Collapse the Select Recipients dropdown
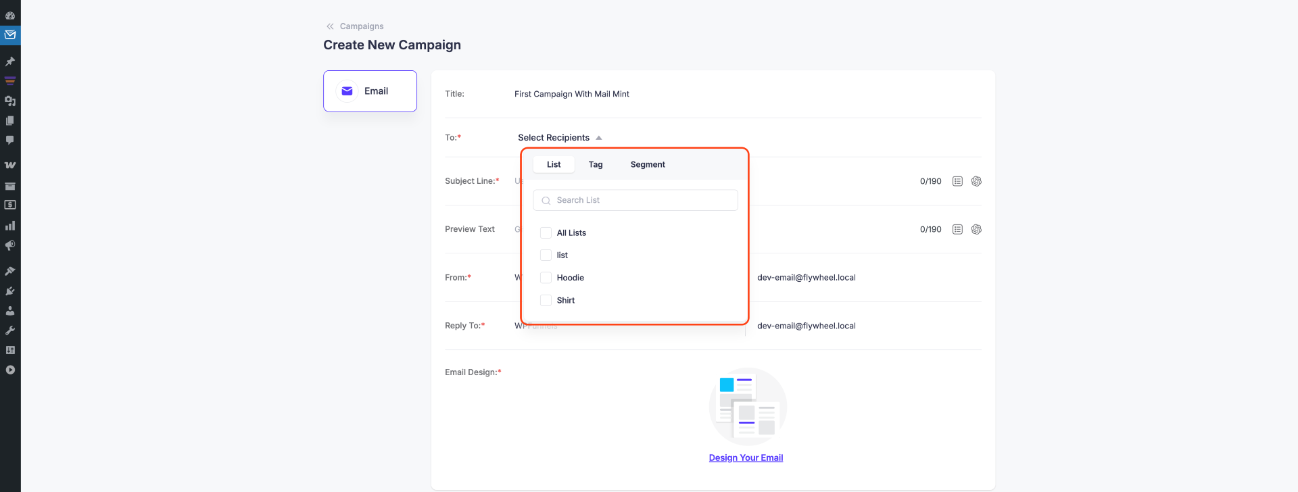This screenshot has height=492, width=1298. 560,138
